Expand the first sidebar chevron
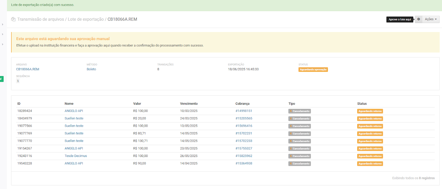 [x=2, y=25]
